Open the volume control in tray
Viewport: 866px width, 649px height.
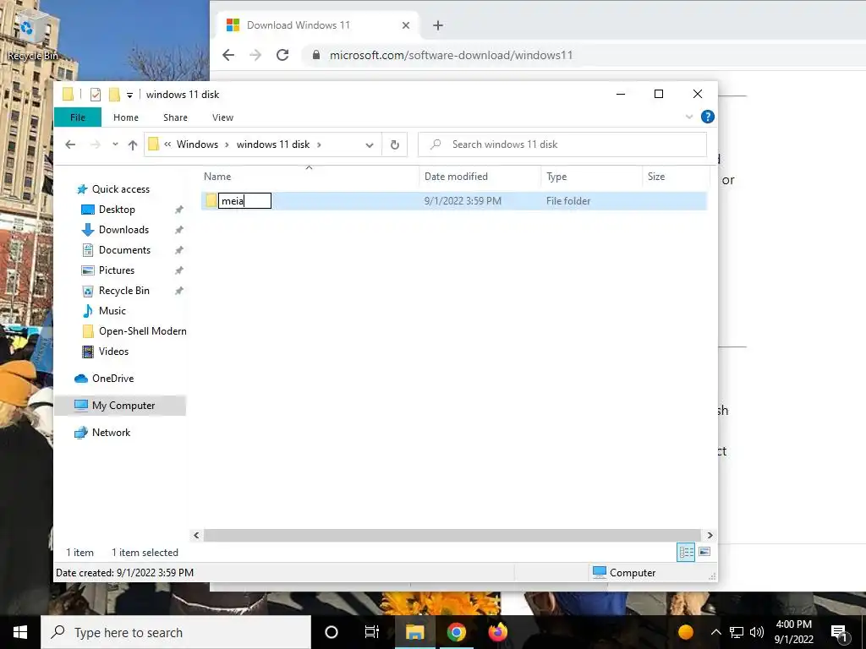[757, 632]
